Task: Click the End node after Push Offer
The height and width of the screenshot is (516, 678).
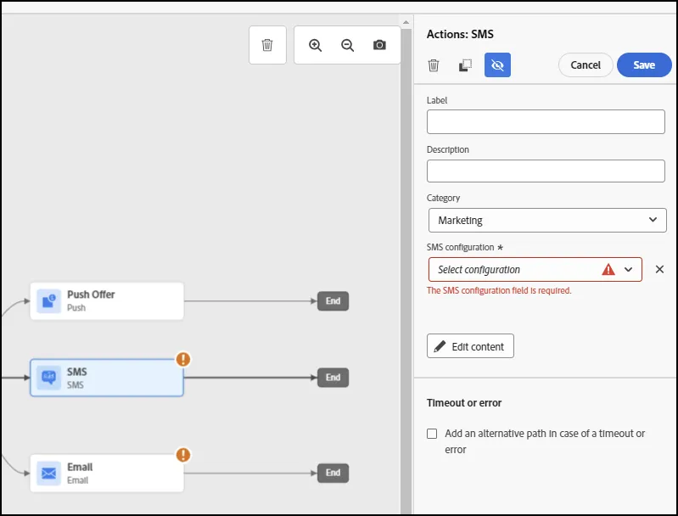Action: 333,301
